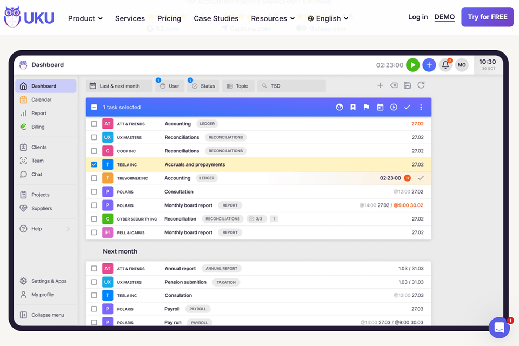Check the ATT & Friends Annual report task
Screen dimensions: 519x346
click(x=94, y=269)
